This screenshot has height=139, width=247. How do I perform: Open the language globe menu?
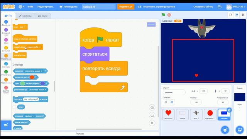click(x=21, y=7)
